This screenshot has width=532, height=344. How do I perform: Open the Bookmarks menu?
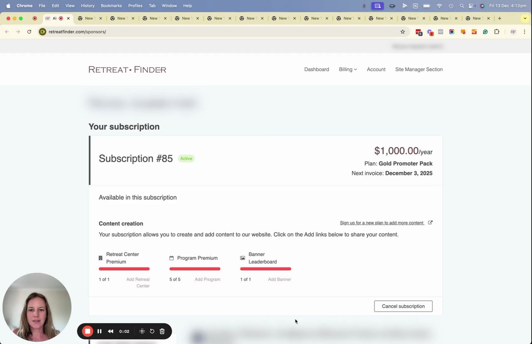(111, 6)
